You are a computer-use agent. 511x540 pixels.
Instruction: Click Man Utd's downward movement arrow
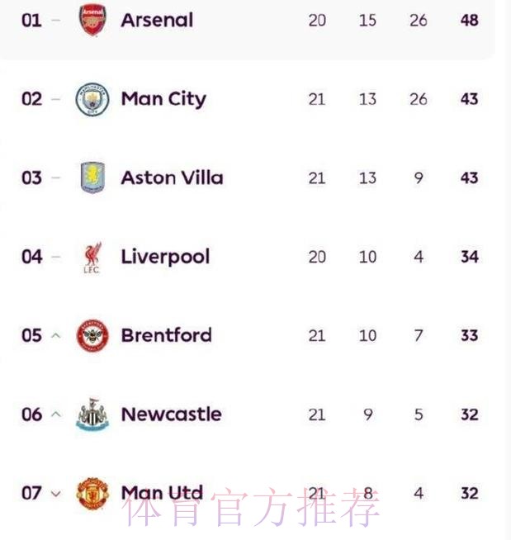tap(56, 494)
